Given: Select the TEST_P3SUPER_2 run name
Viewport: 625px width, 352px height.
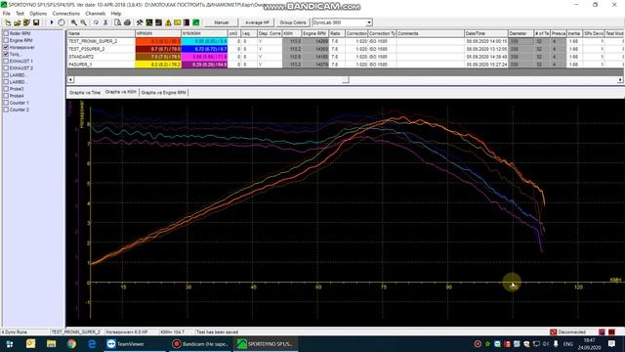Looking at the screenshot, I should (87, 49).
